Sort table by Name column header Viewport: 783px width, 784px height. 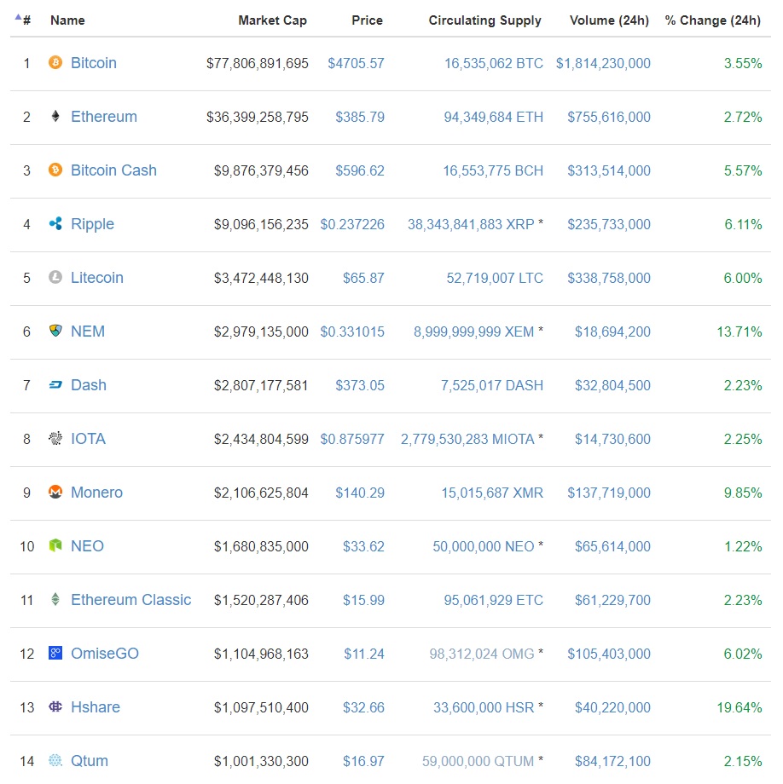67,20
